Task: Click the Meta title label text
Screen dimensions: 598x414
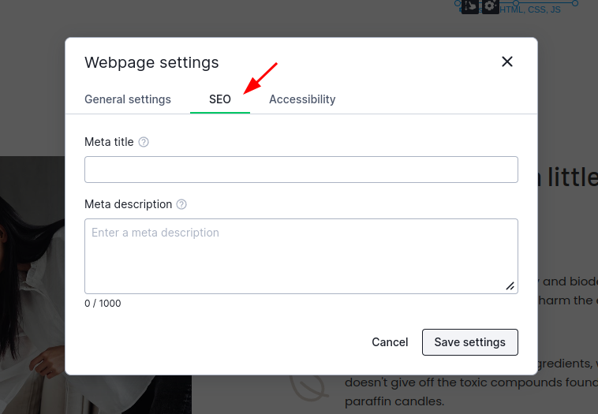Action: click(x=109, y=142)
